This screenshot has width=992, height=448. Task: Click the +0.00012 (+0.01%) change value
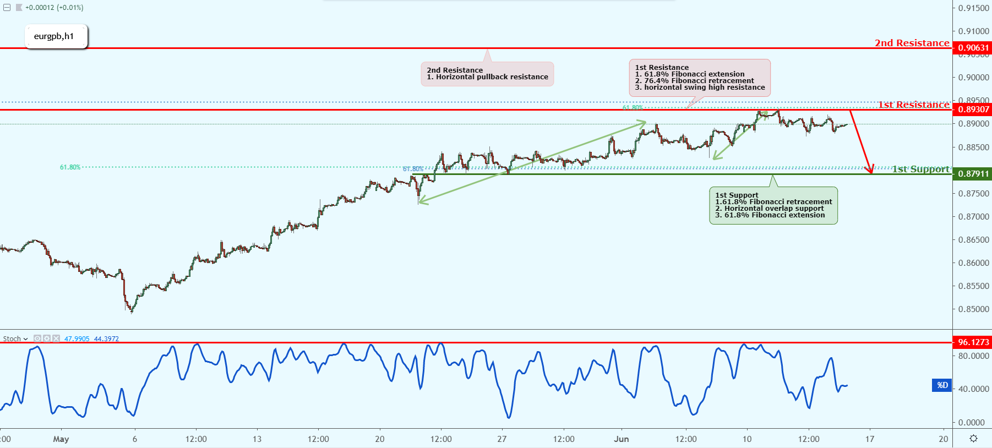point(54,8)
